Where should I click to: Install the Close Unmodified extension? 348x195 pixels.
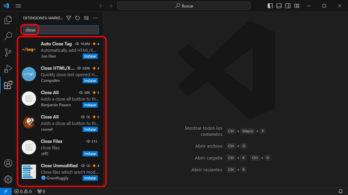point(90,178)
